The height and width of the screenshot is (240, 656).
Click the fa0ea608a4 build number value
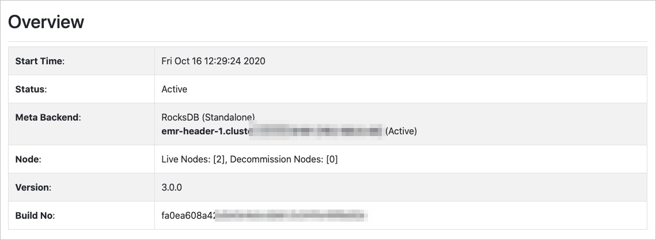click(188, 215)
